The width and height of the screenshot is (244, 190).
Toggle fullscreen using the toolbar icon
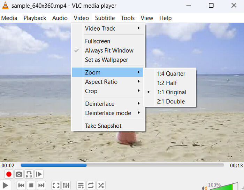[x=56, y=185]
